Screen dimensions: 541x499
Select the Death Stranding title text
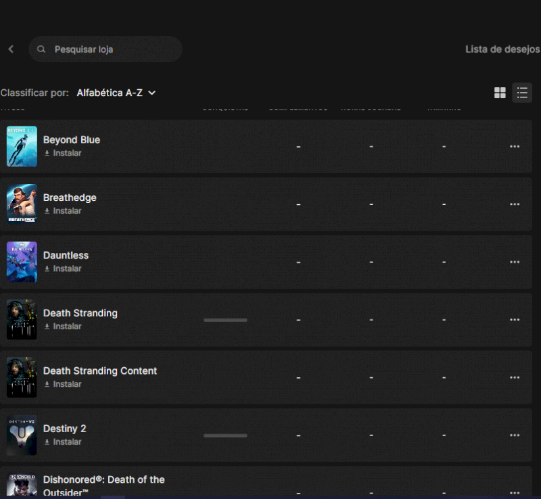[x=80, y=313]
